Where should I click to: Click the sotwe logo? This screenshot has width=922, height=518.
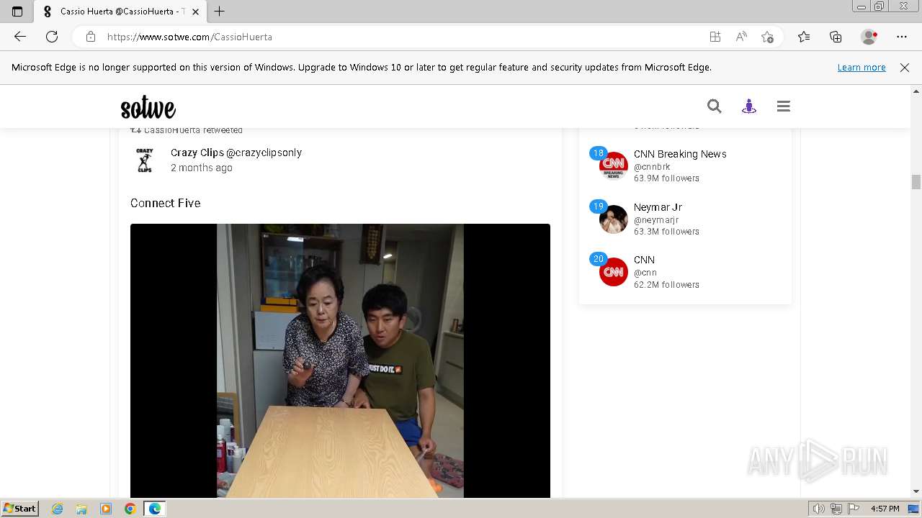148,107
